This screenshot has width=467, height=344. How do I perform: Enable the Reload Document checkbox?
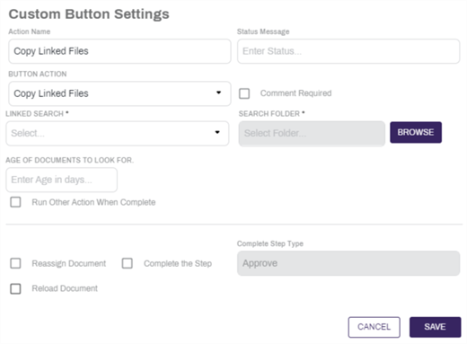point(15,288)
